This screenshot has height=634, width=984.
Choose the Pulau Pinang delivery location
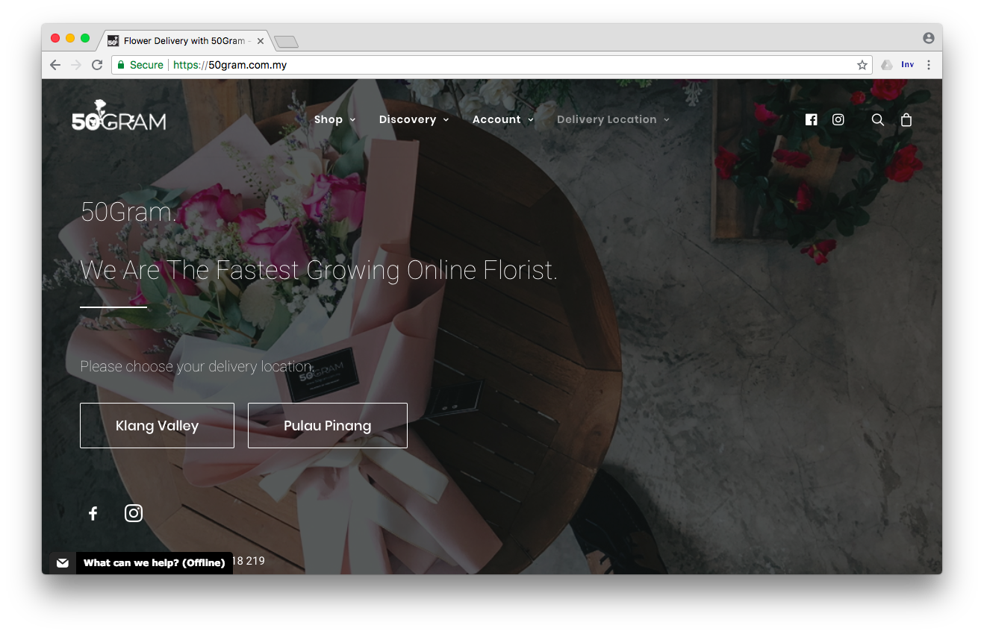328,426
